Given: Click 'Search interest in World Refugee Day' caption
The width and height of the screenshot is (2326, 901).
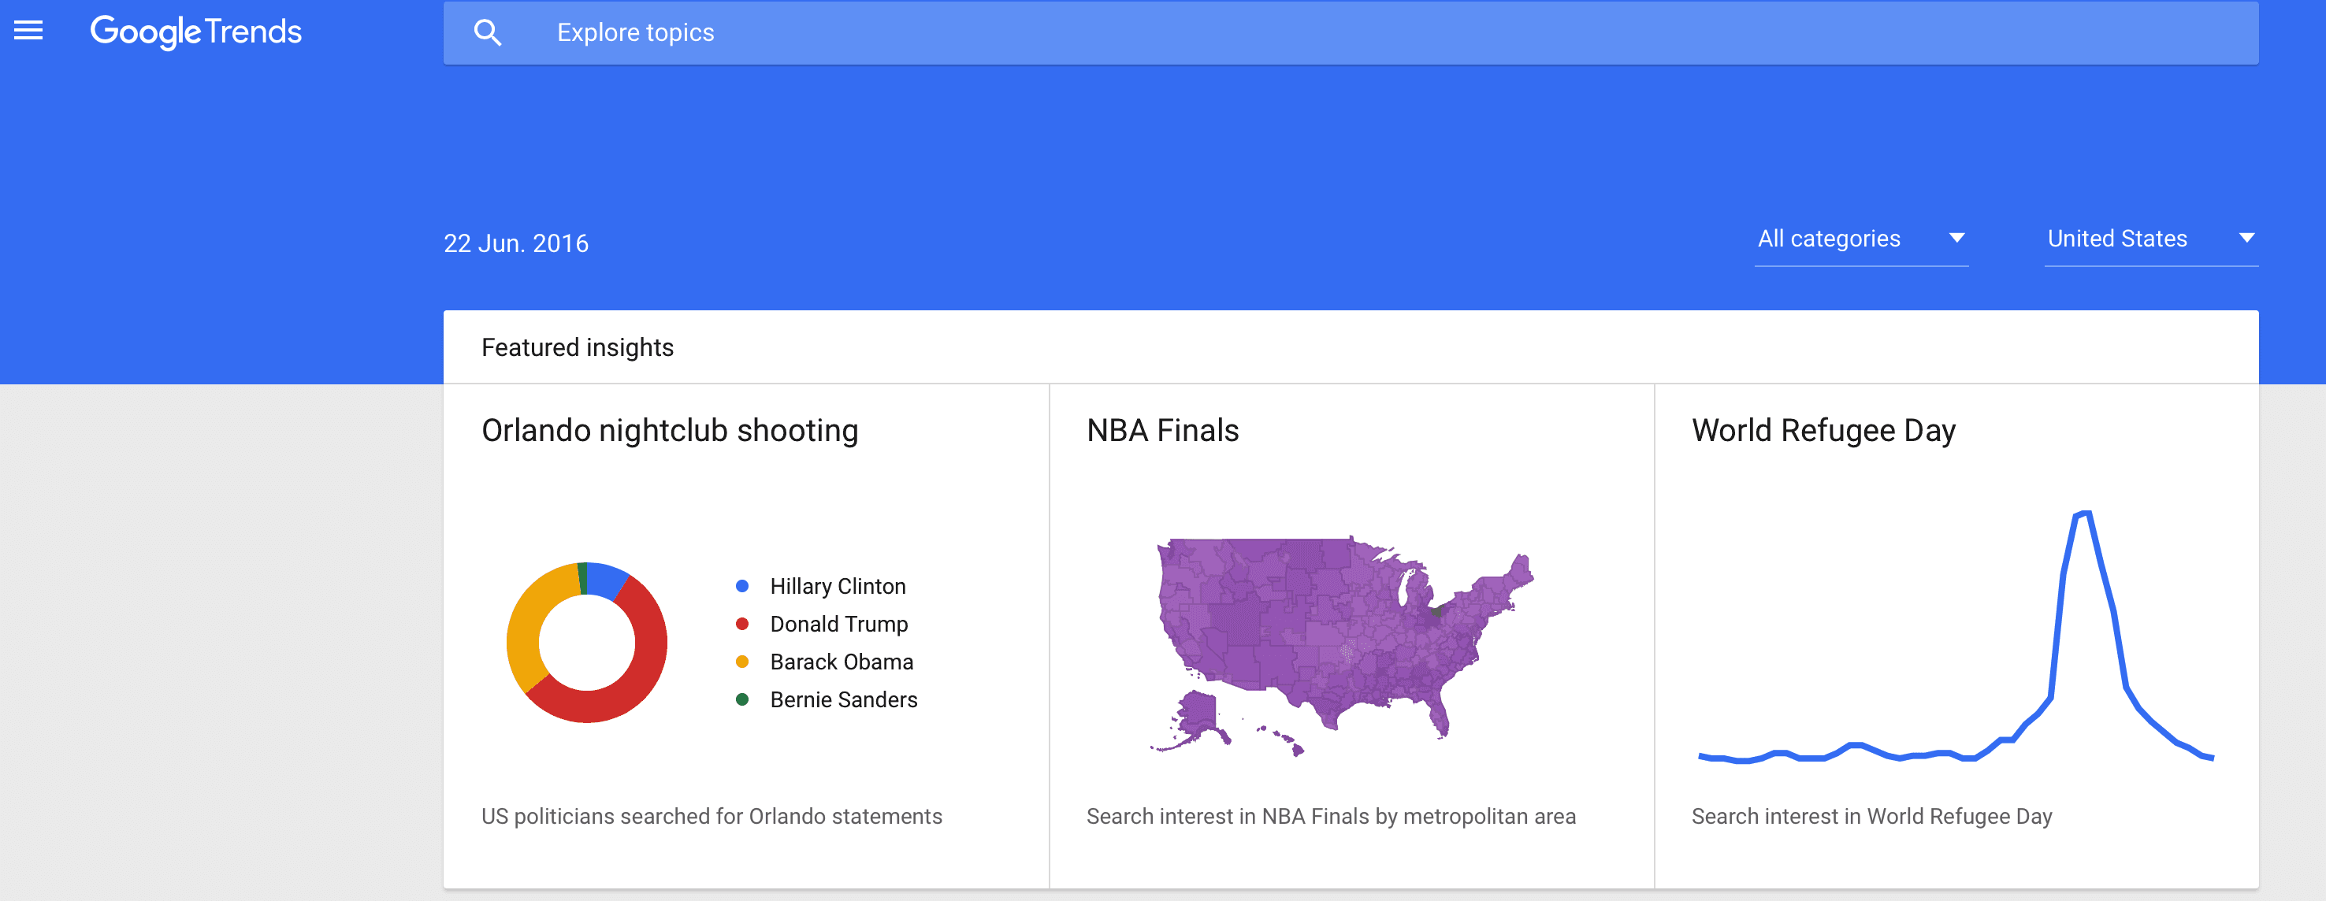Looking at the screenshot, I should [x=1872, y=816].
